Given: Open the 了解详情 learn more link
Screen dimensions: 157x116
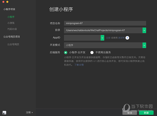Looking at the screenshot, I should click(79, 65).
